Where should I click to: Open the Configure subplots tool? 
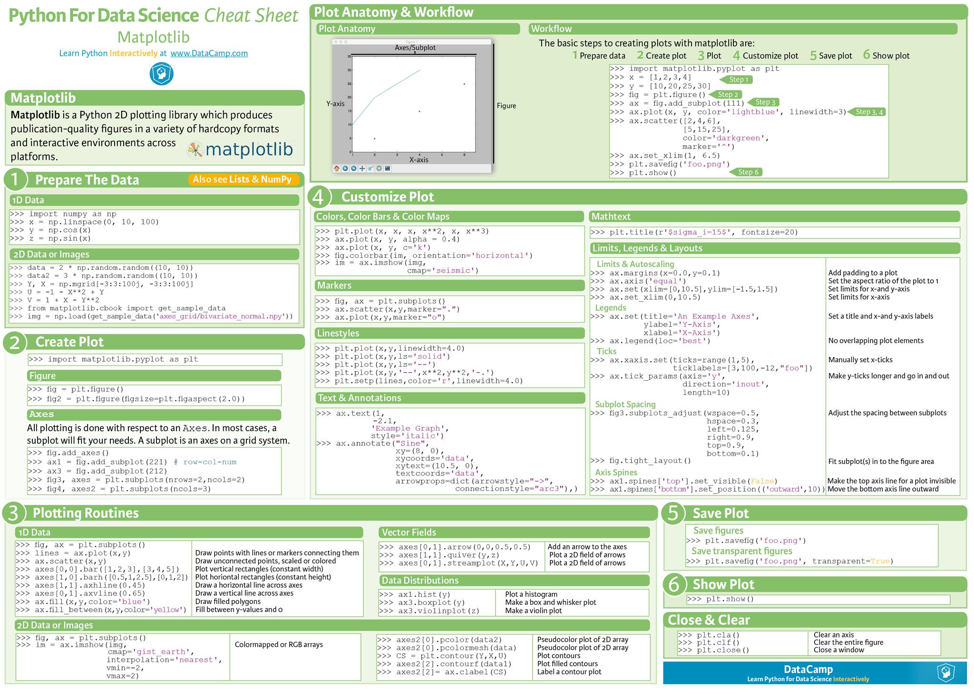point(379,168)
